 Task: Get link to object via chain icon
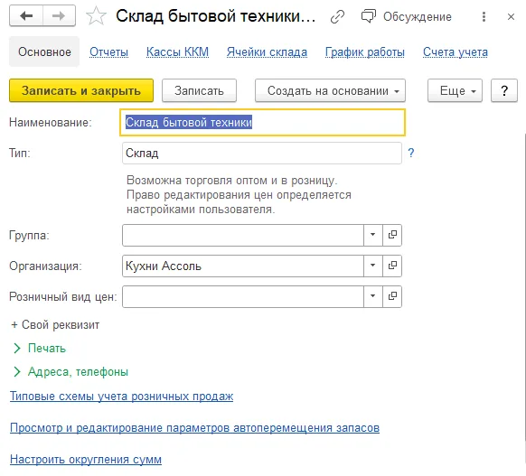click(337, 16)
